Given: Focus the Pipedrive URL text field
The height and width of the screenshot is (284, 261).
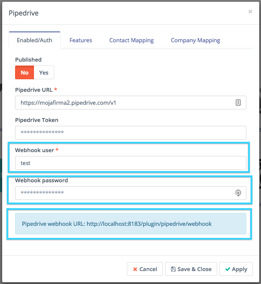Looking at the screenshot, I should coord(125,103).
